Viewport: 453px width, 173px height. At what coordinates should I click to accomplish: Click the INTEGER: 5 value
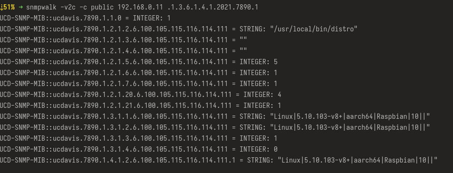259,62
